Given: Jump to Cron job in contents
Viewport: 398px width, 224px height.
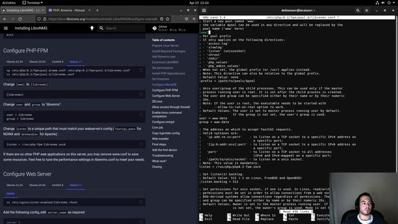Looking at the screenshot, I should click(x=157, y=128).
